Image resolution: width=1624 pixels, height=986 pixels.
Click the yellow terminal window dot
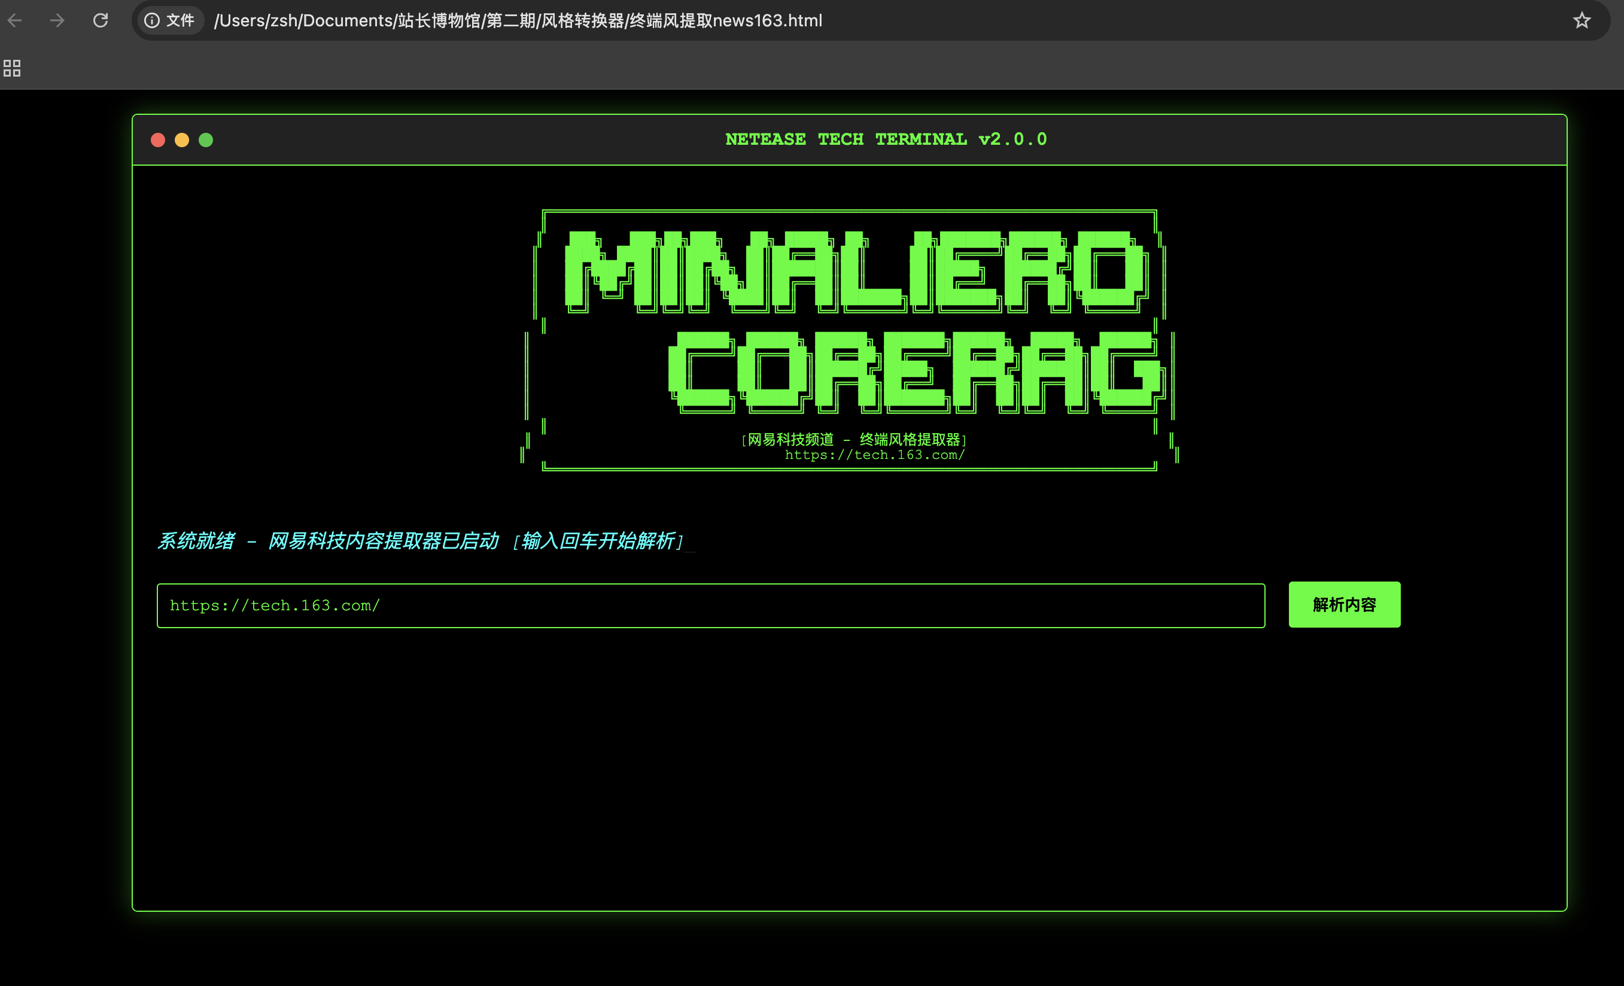(x=182, y=140)
